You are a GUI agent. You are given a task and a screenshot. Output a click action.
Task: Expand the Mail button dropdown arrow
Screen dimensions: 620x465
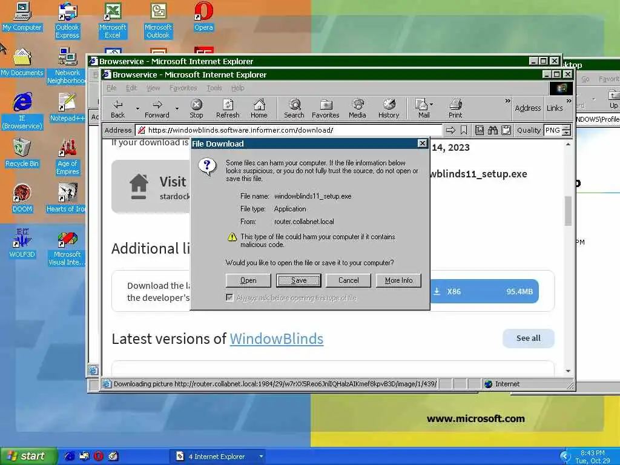pos(431,104)
